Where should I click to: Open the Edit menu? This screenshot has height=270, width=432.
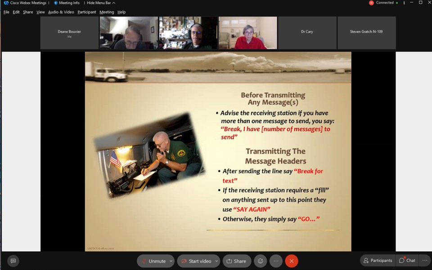click(16, 12)
